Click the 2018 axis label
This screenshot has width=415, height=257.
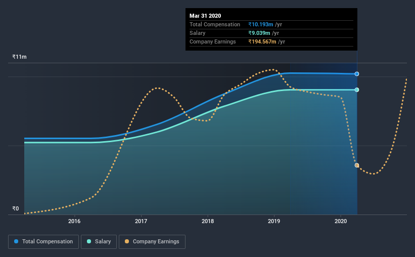coord(208,221)
